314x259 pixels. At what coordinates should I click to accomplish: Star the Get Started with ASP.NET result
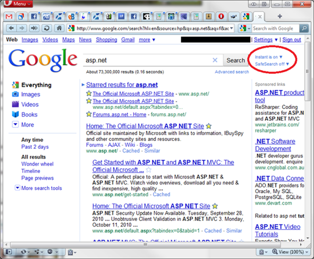(148, 170)
